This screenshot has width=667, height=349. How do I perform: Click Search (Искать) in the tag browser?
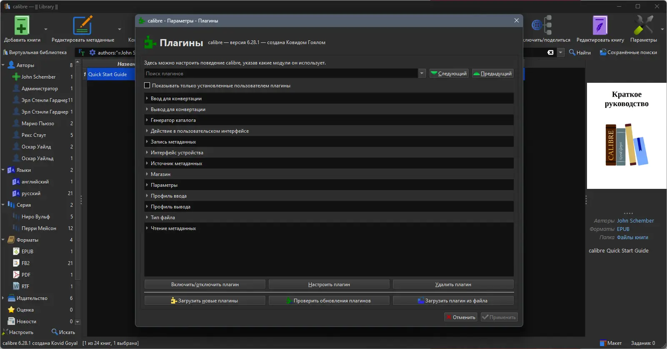click(x=63, y=332)
